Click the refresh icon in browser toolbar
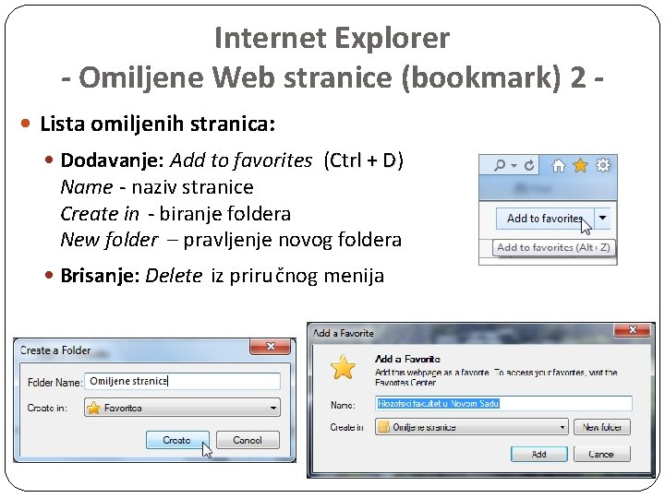The height and width of the screenshot is (498, 665). pos(529,165)
